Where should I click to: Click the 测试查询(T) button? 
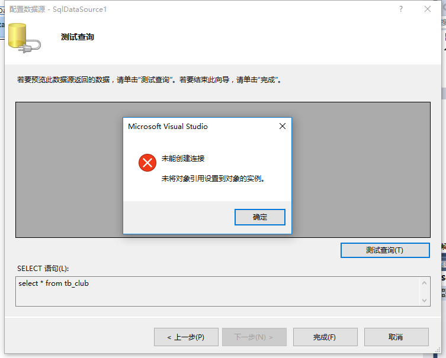385,250
